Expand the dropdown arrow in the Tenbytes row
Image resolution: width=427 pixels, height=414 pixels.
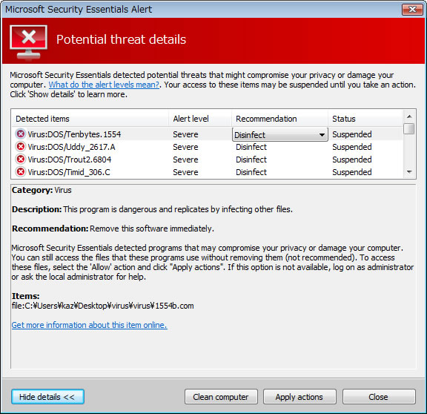322,135
